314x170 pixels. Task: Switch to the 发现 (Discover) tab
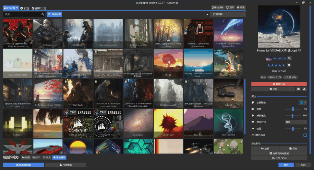pos(25,8)
